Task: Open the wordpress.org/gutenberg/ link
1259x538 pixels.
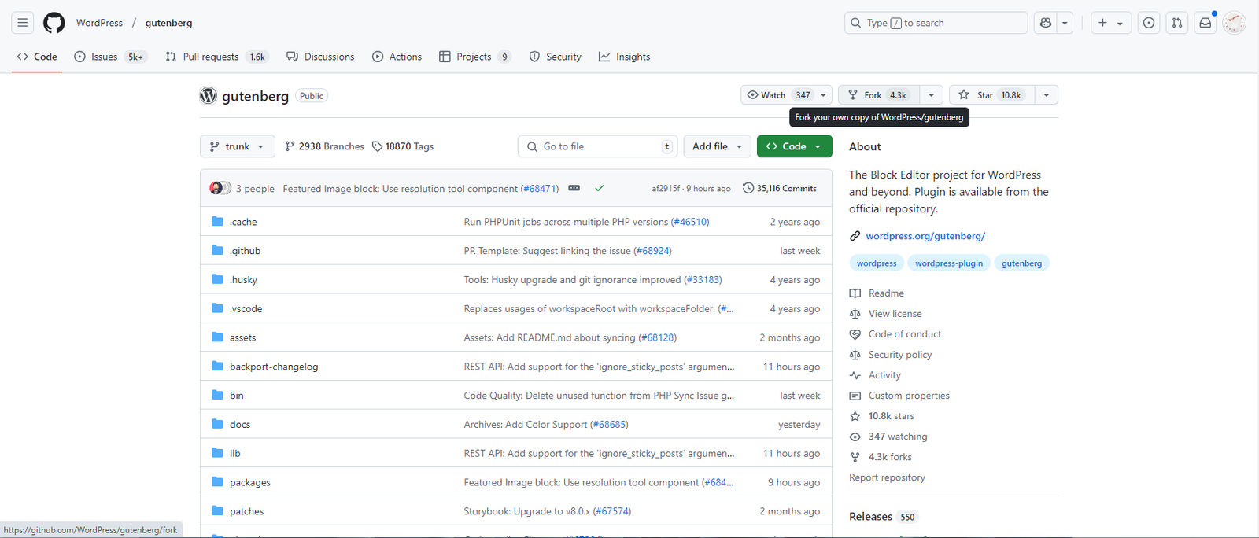Action: point(925,236)
